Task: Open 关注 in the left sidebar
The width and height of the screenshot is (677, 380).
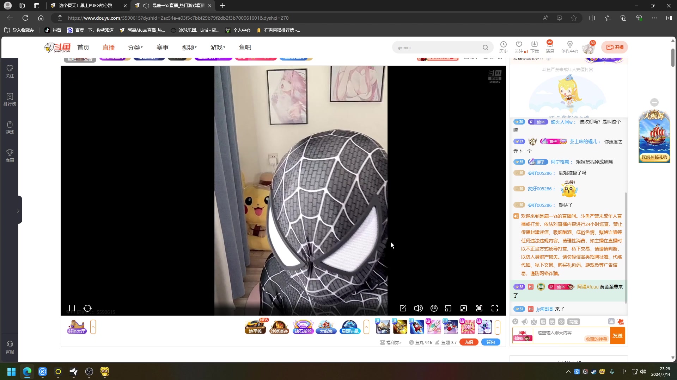Action: (x=10, y=71)
